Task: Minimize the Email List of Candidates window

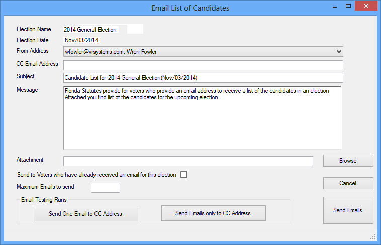Action: pos(335,7)
